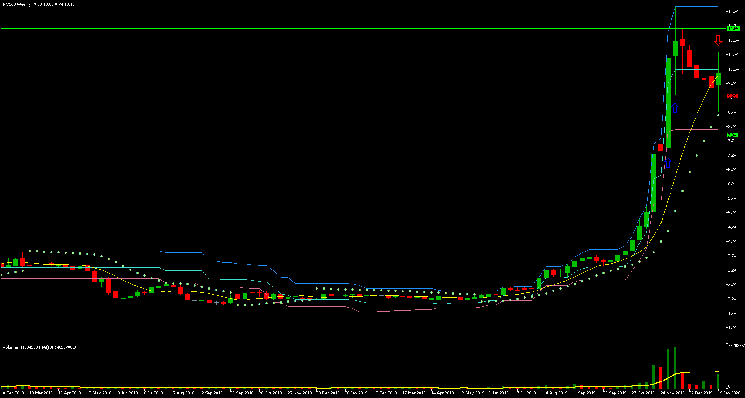Screen dimensions: 745x398
Task: Click the 12.24 price on the scale
Action: coord(733,12)
